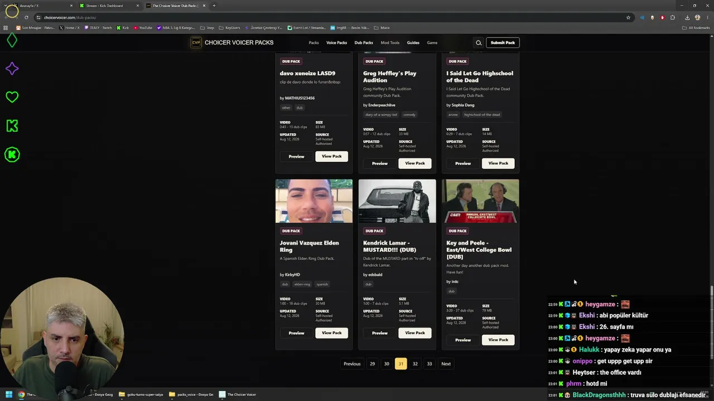This screenshot has height=401, width=714.
Task: View Pack for Key and Peele dub
Action: (x=498, y=340)
